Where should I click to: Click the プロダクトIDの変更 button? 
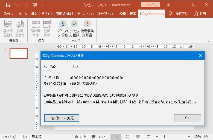tap(62, 118)
